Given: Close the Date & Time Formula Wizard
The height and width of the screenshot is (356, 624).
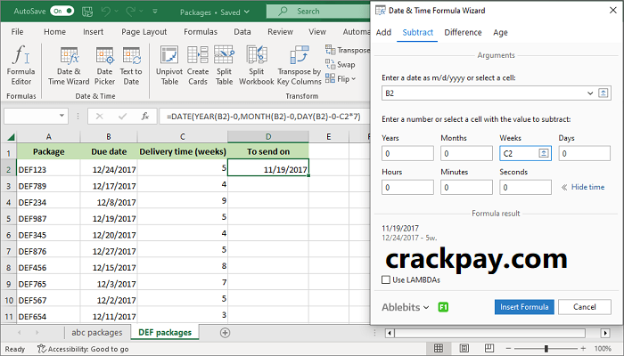Looking at the screenshot, I should (x=613, y=11).
